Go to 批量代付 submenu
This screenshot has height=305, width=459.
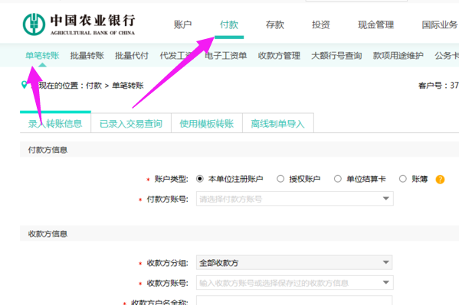[x=132, y=56]
